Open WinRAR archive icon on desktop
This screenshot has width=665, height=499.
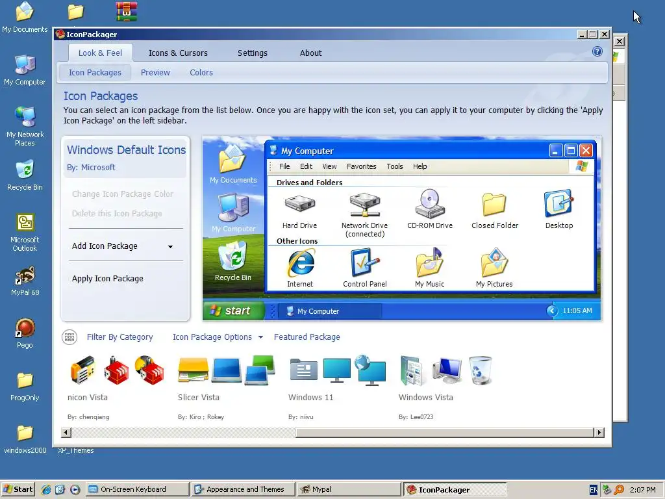127,12
